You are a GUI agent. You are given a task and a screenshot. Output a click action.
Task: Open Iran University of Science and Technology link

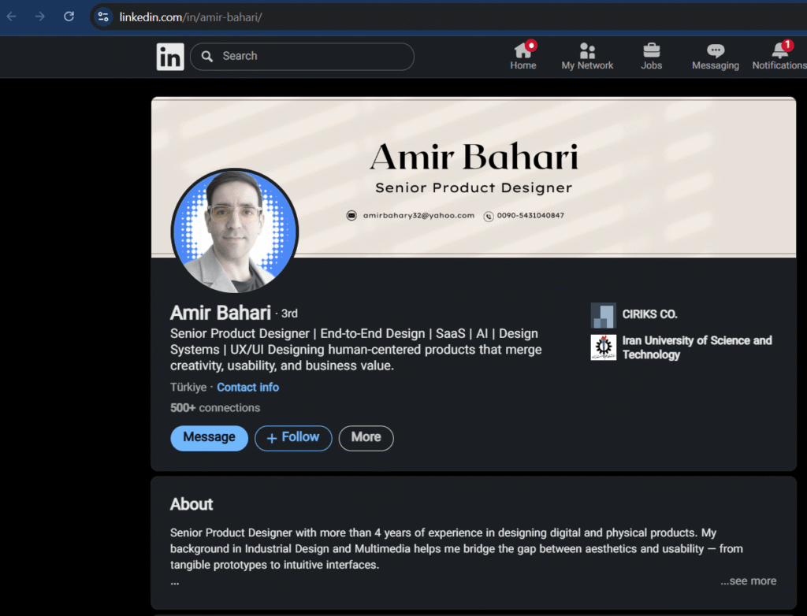tap(697, 347)
